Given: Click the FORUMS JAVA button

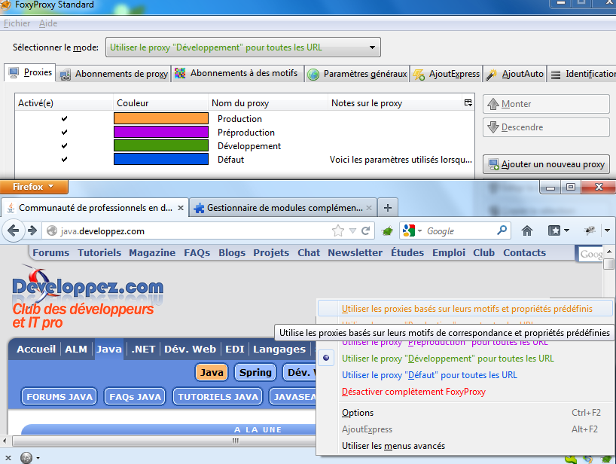Looking at the screenshot, I should click(x=59, y=397).
